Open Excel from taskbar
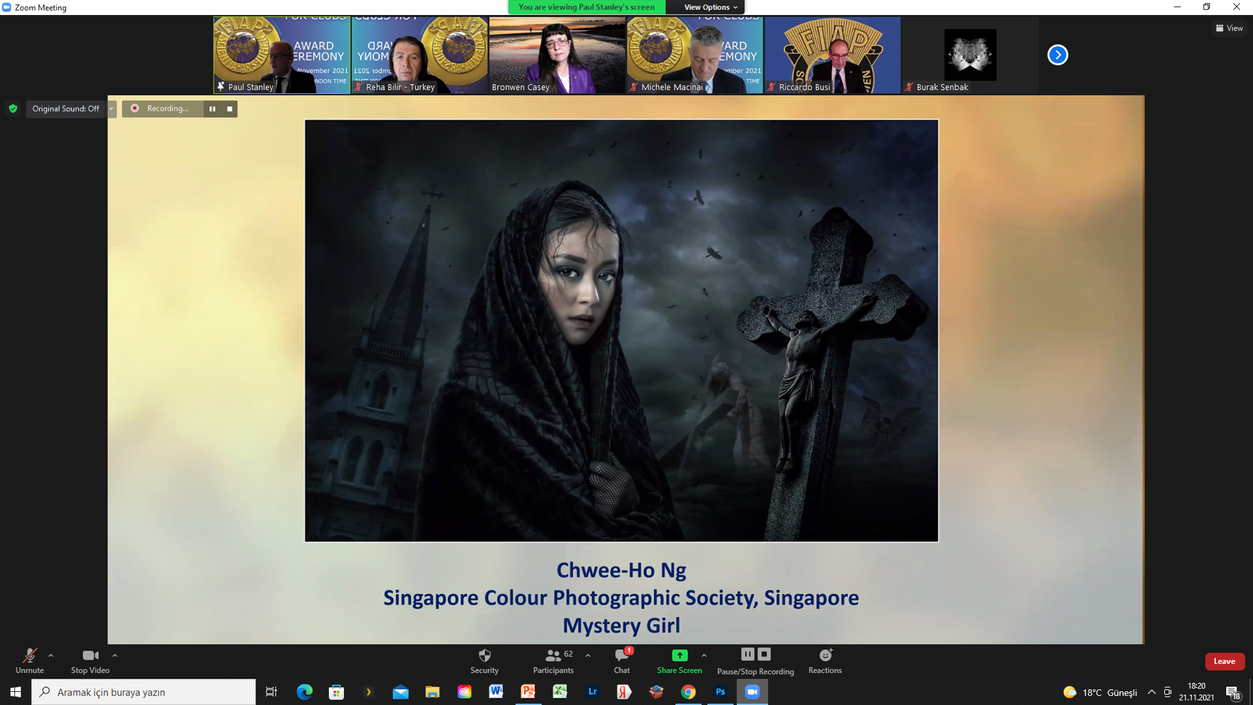 coord(560,692)
